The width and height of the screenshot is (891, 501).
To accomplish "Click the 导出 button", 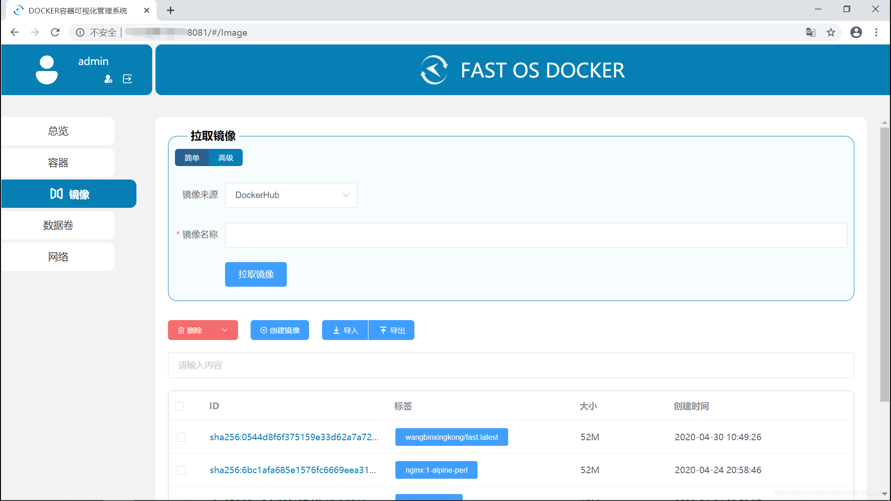I will (x=392, y=330).
